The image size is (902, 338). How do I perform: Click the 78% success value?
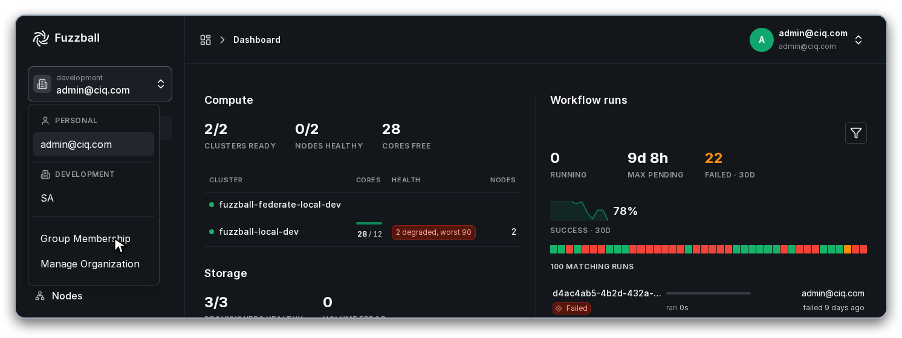coord(625,211)
